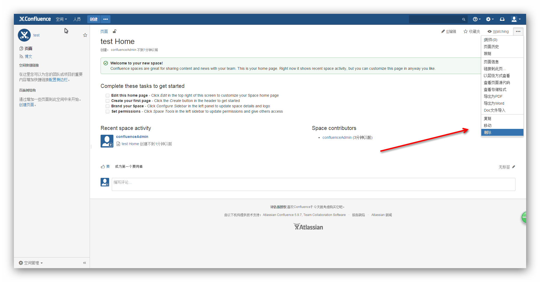This screenshot has width=540, height=282.
Task: Check the Edit this home page task
Action: [108, 95]
